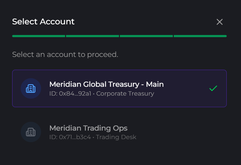Click the "Meridian Global Treasury - Main" name text
The height and width of the screenshot is (165, 241).
click(107, 84)
